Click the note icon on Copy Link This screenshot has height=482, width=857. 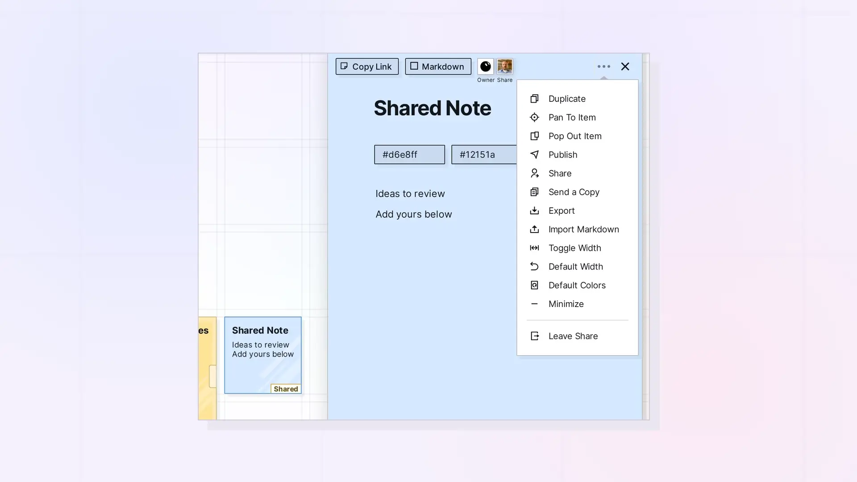coord(344,66)
